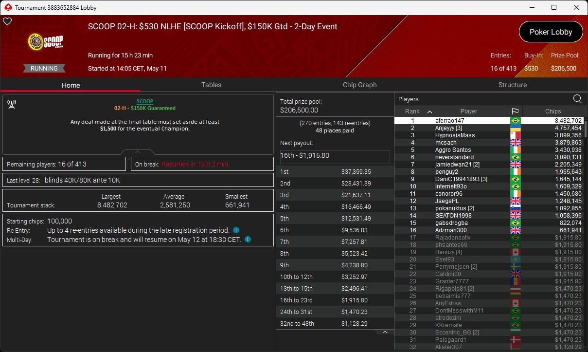Click the heart favorite icon
The height and width of the screenshot is (352, 588).
coord(7,21)
